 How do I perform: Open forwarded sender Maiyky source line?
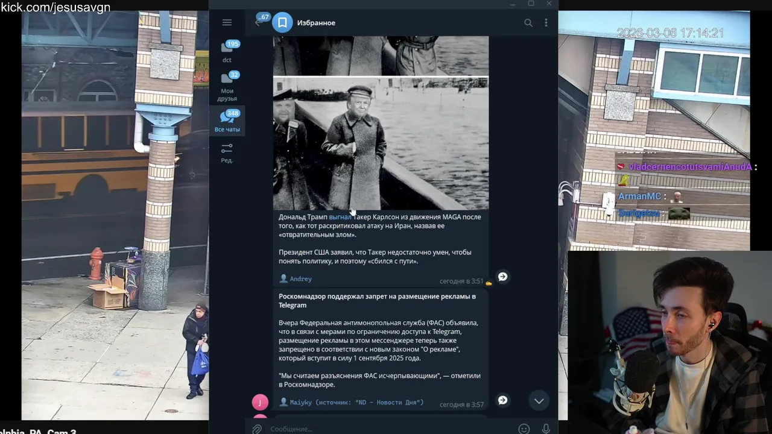point(352,402)
